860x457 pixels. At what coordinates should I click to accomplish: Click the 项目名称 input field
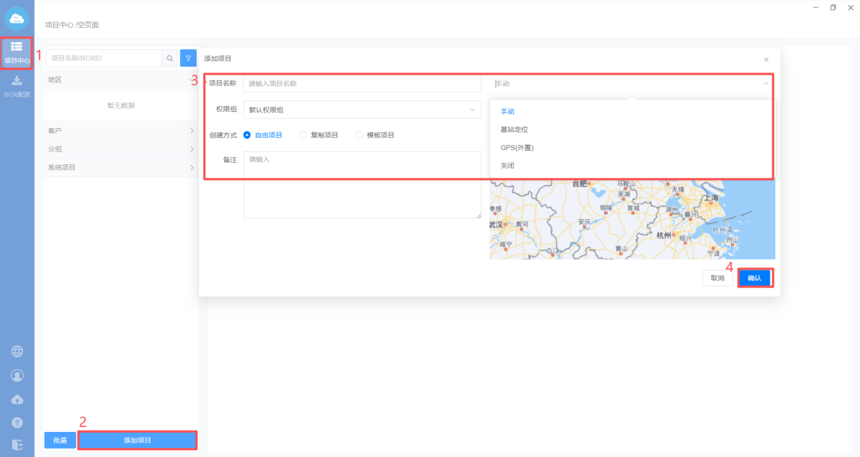pos(362,84)
